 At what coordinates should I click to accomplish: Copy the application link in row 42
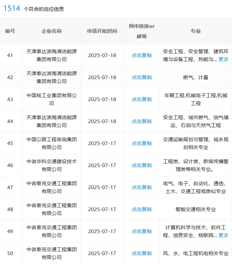coord(142,77)
